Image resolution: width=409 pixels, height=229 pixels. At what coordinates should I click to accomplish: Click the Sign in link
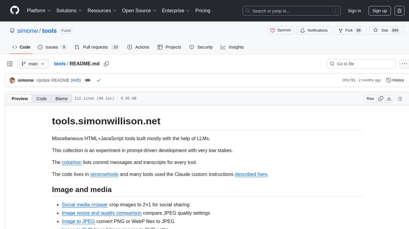tap(354, 10)
